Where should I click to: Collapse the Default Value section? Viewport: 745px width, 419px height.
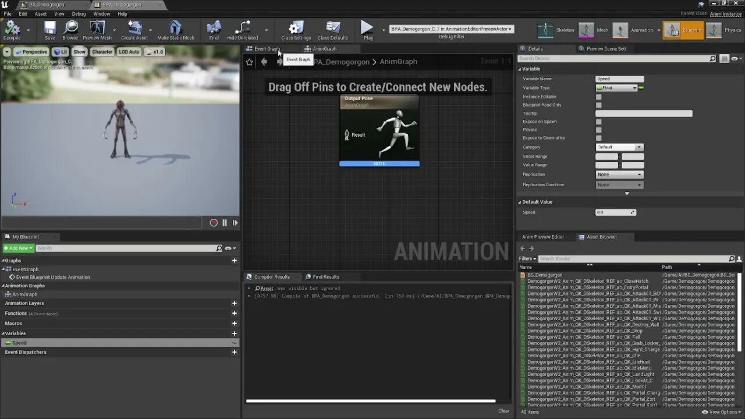pos(520,202)
